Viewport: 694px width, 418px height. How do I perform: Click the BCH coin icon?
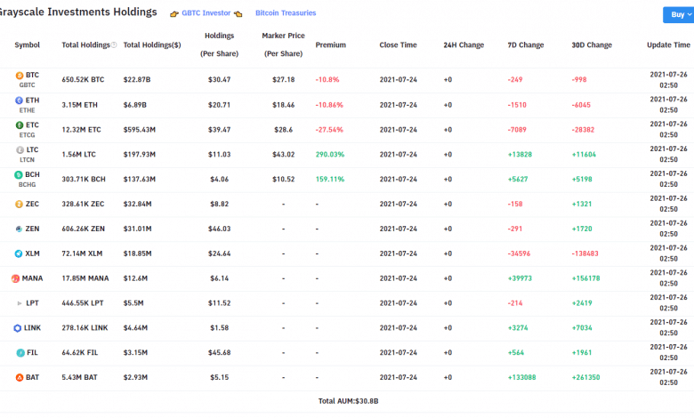click(x=20, y=175)
